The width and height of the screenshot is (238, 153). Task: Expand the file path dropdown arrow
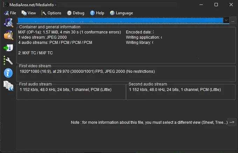tap(226, 20)
